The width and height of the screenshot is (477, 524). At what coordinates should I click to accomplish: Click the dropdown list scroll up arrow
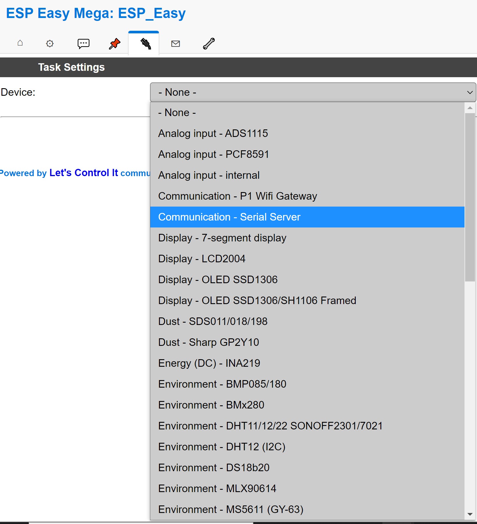point(470,108)
